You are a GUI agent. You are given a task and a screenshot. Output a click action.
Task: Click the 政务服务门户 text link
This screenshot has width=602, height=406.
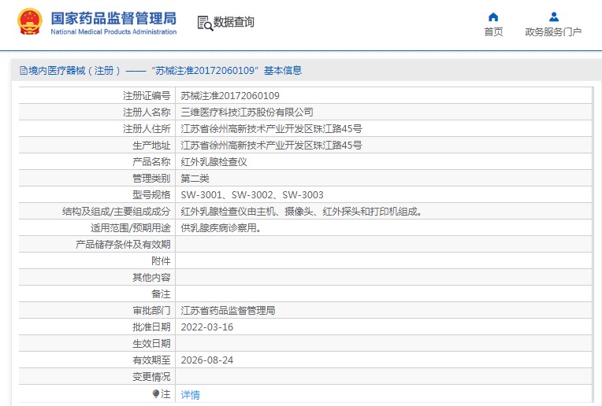click(553, 31)
